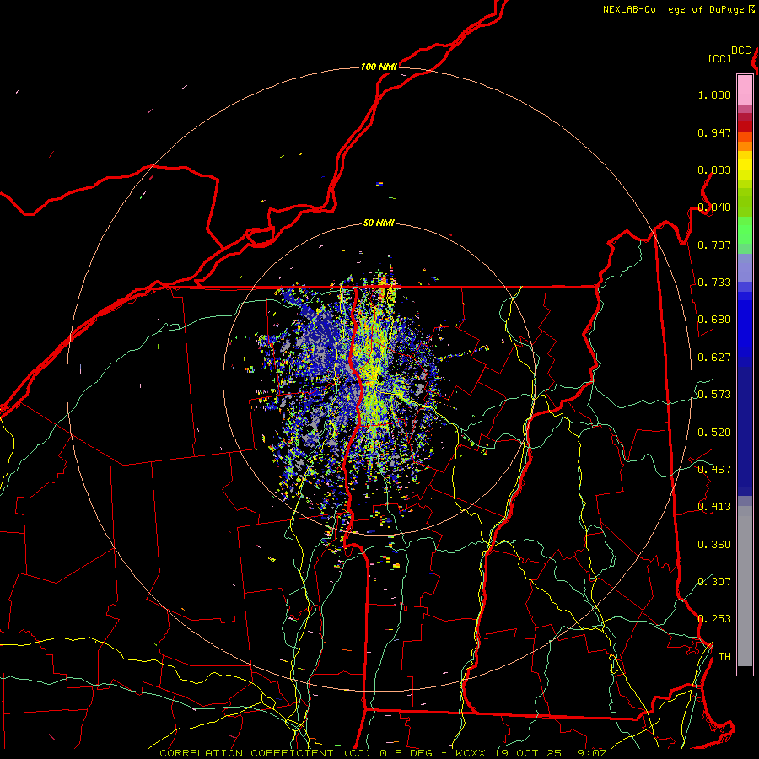Image resolution: width=759 pixels, height=759 pixels.
Task: Select the 1.000 legend value
Action: [x=714, y=94]
